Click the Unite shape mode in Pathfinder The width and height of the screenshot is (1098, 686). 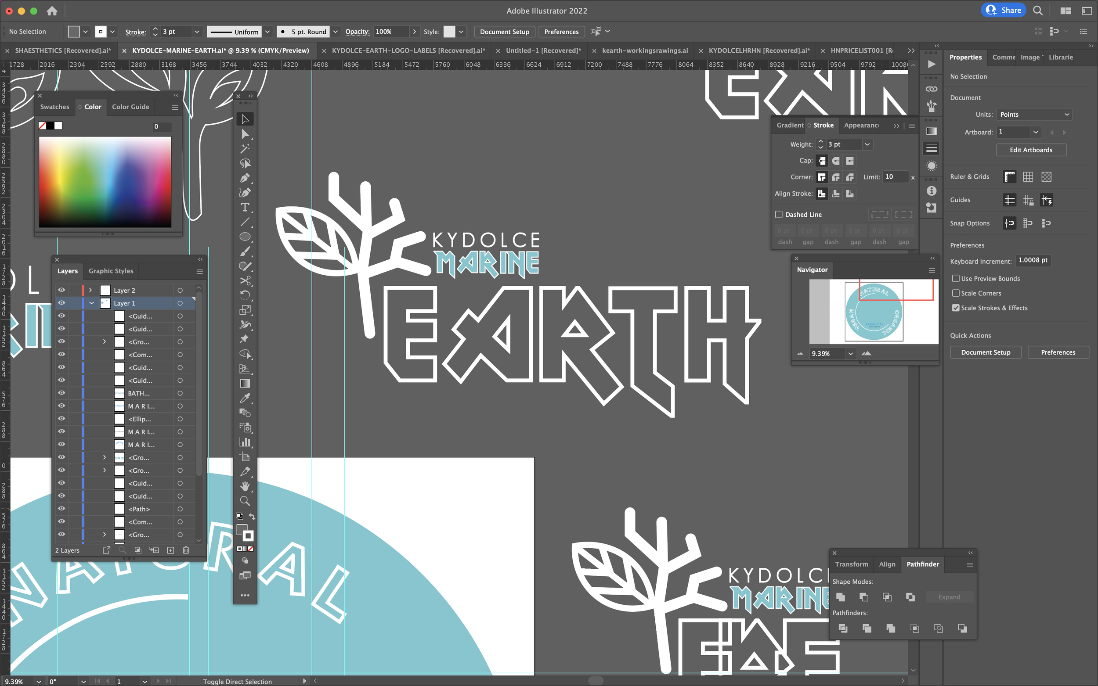[841, 597]
